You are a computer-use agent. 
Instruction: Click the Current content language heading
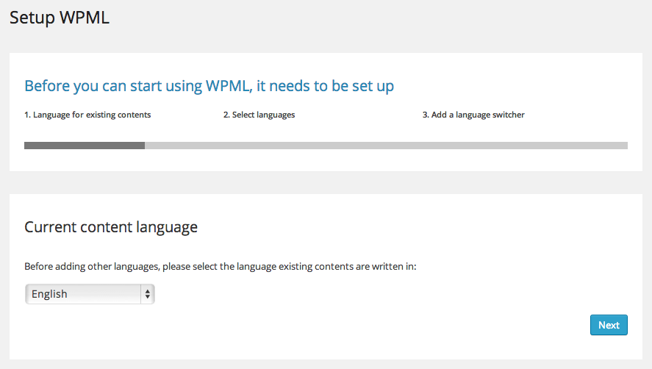tap(111, 227)
